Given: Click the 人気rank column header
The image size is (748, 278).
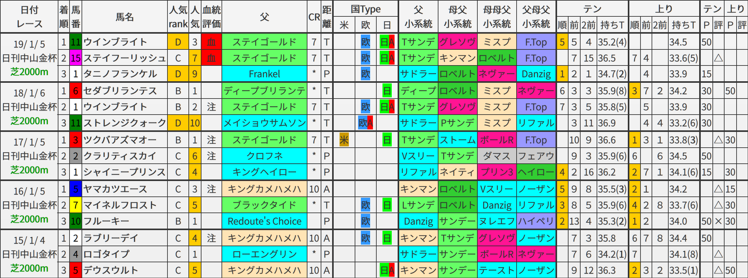Looking at the screenshot, I should pos(178,17).
